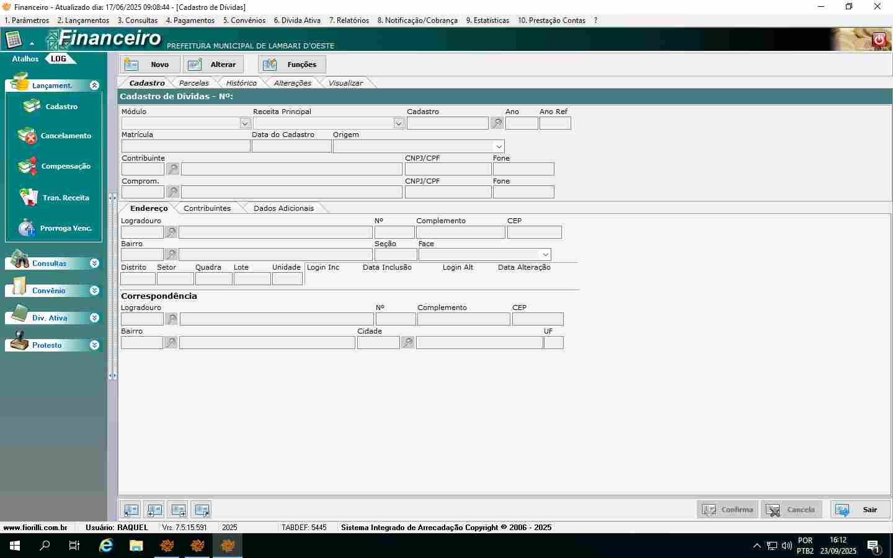Switch to the Parcelas tab
This screenshot has height=558, width=893.
tap(193, 83)
